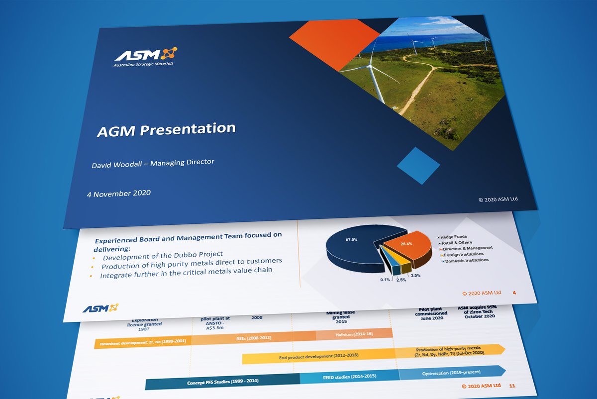Select 'Concept PFS Studies (1999 - 2014)' bar
The width and height of the screenshot is (597, 399).
pyautogui.click(x=222, y=382)
